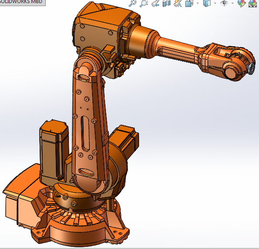
Task: Expand the Hide/Show Items dropdown arrow
Action: pos(232,3)
